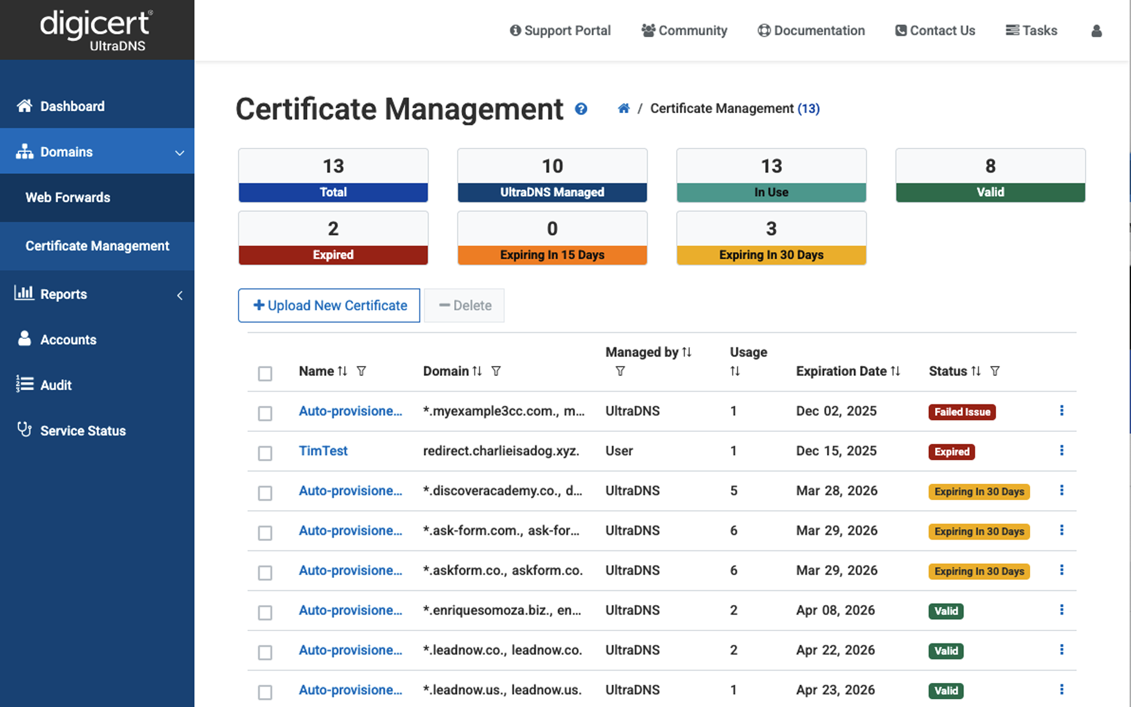
Task: Check the leadnow.us certificate row
Action: pyautogui.click(x=265, y=692)
